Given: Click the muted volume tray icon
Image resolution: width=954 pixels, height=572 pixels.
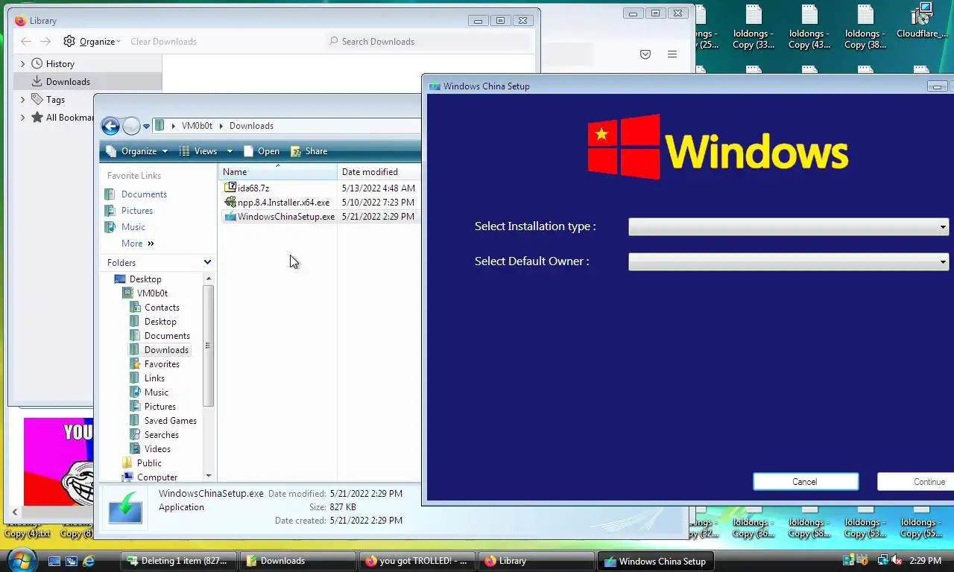Looking at the screenshot, I should [897, 560].
